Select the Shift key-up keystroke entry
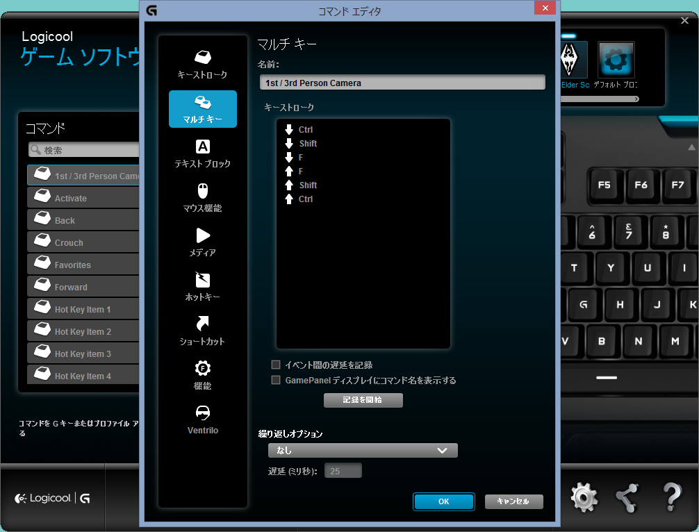This screenshot has height=532, width=699. 301,185
